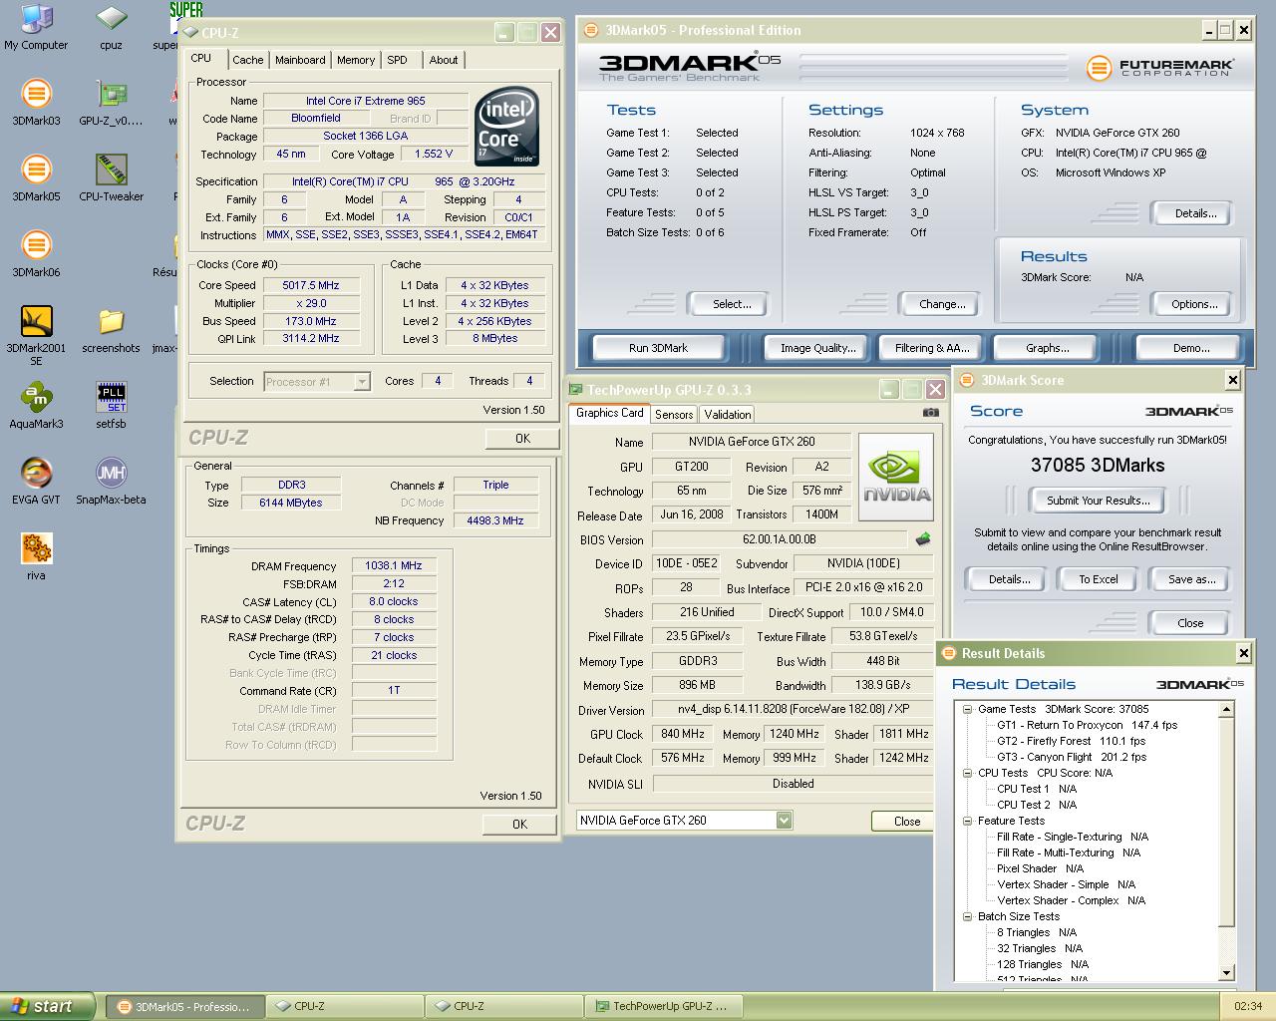Open the SPD tab in CPU-Z
This screenshot has height=1021, width=1276.
tap(397, 60)
